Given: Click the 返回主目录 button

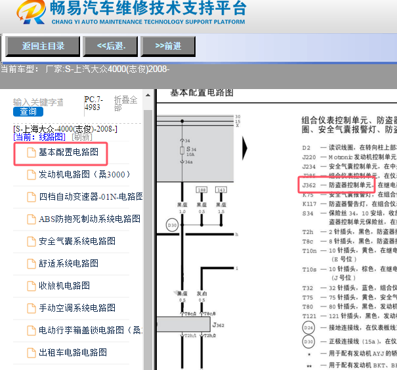Looking at the screenshot, I should (43, 46).
